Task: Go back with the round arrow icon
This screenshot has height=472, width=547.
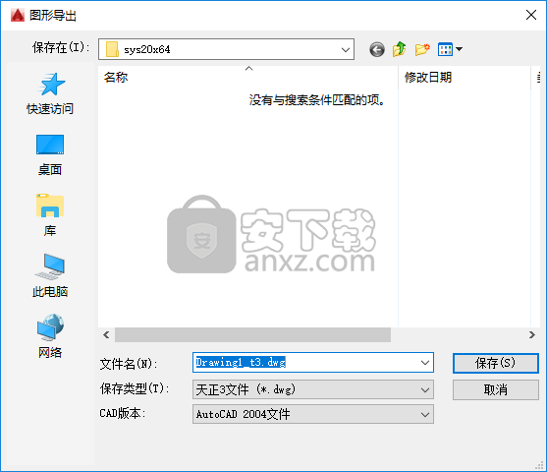Action: 377,49
